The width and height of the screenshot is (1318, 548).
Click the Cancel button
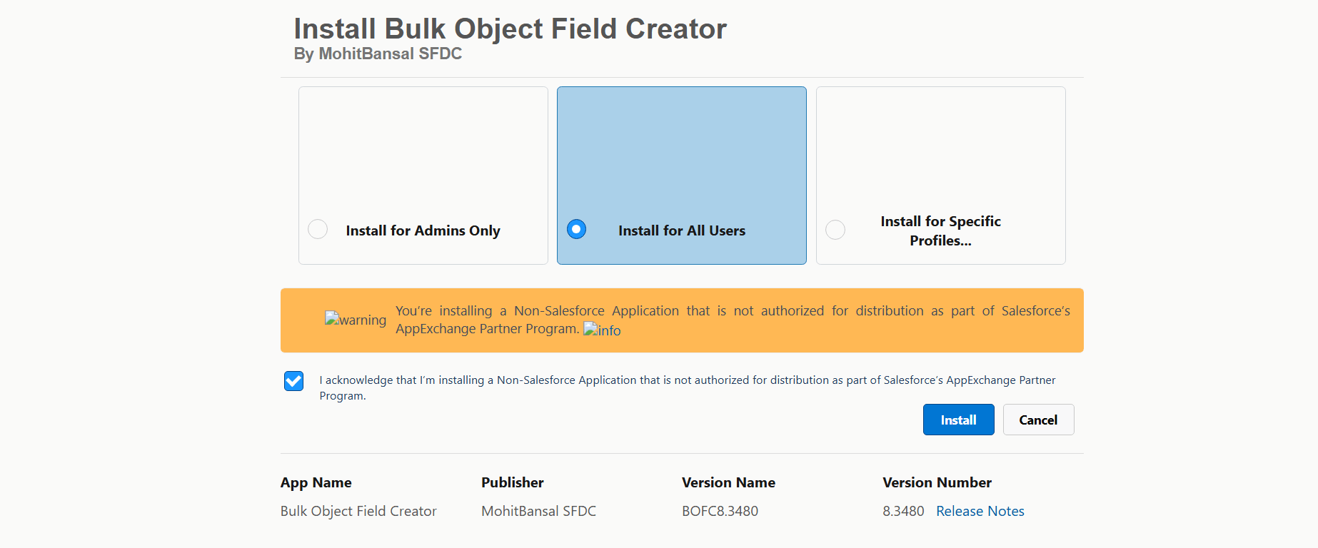click(x=1038, y=420)
